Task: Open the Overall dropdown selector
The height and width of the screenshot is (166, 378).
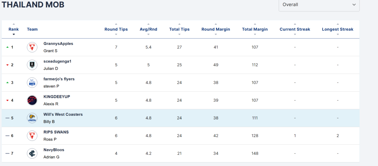Action: click(319, 5)
